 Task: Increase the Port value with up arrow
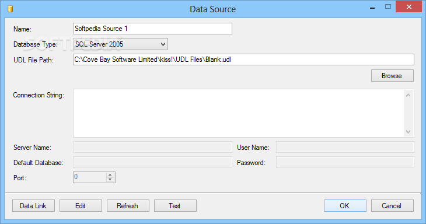point(110,175)
